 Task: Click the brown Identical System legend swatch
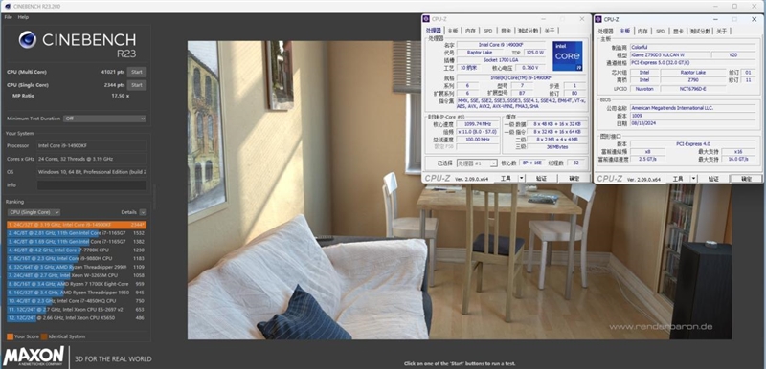(x=44, y=336)
